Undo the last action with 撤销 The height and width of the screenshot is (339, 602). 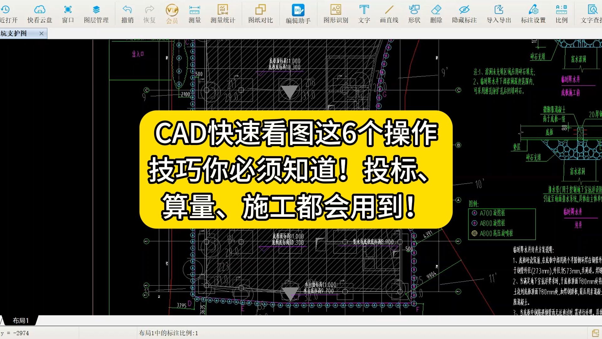(x=127, y=13)
